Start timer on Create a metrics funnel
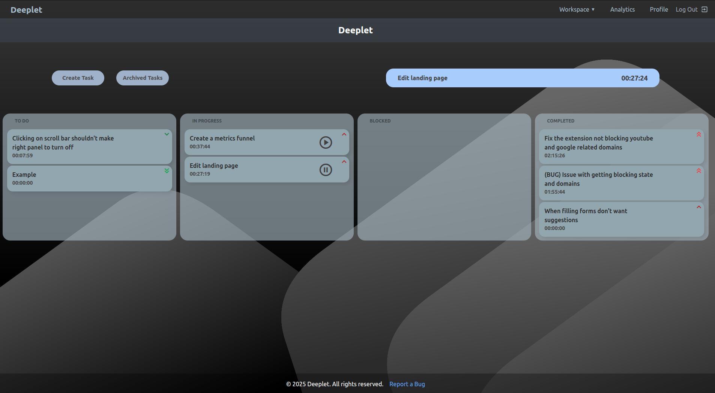Image resolution: width=715 pixels, height=393 pixels. [325, 142]
